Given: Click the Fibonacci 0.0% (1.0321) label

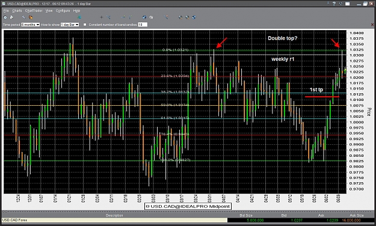Looking at the screenshot, I should 175,50.
